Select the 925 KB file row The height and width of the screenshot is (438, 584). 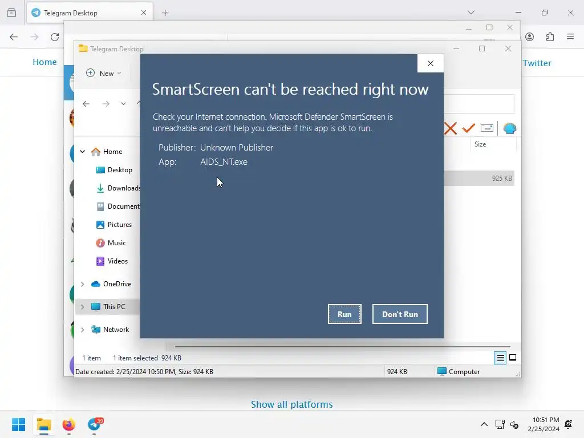pyautogui.click(x=479, y=179)
